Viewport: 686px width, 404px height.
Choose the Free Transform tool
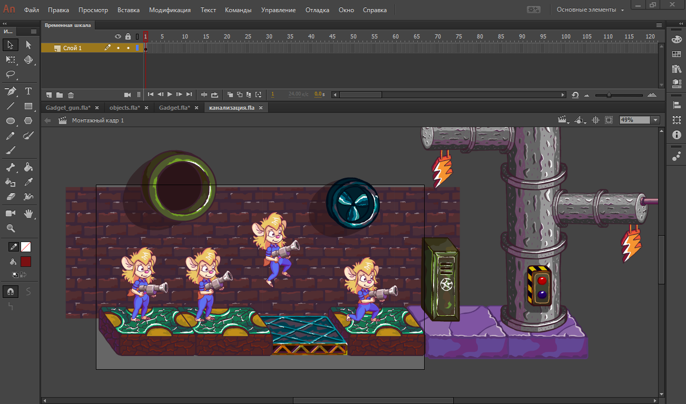tap(11, 60)
